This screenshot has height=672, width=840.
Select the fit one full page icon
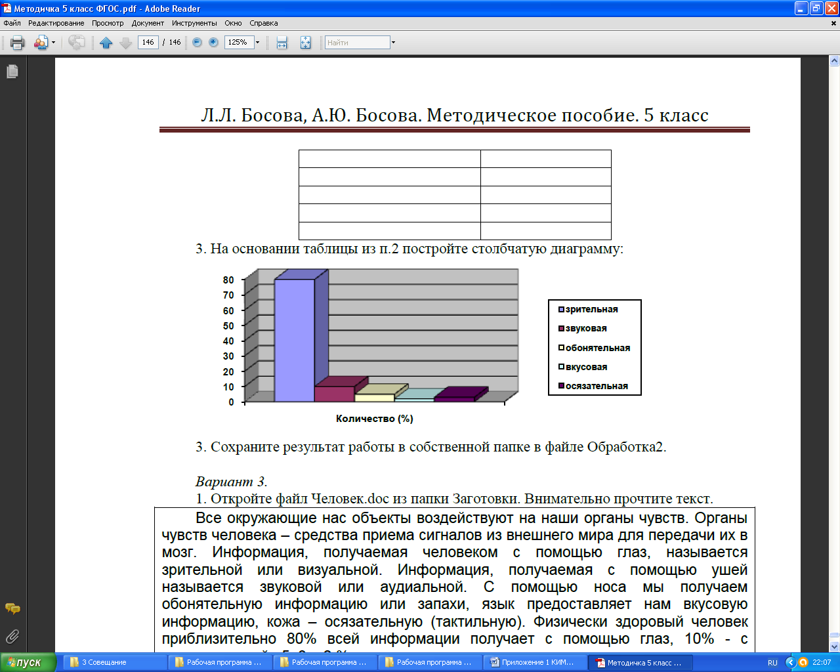[306, 43]
